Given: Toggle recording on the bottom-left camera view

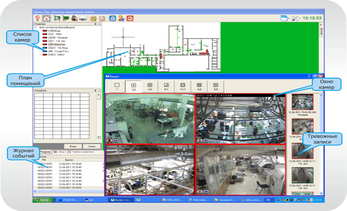Looking at the screenshot, I should pos(109,192).
